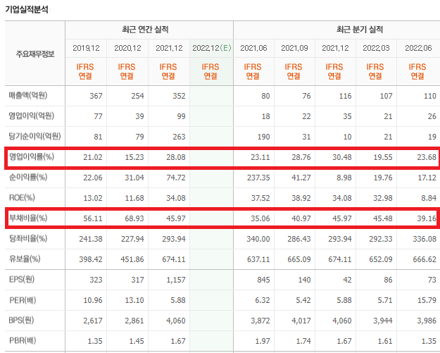The image size is (440, 353).
Task: Select the 최근 연간 실적 header
Action: [x=145, y=30]
